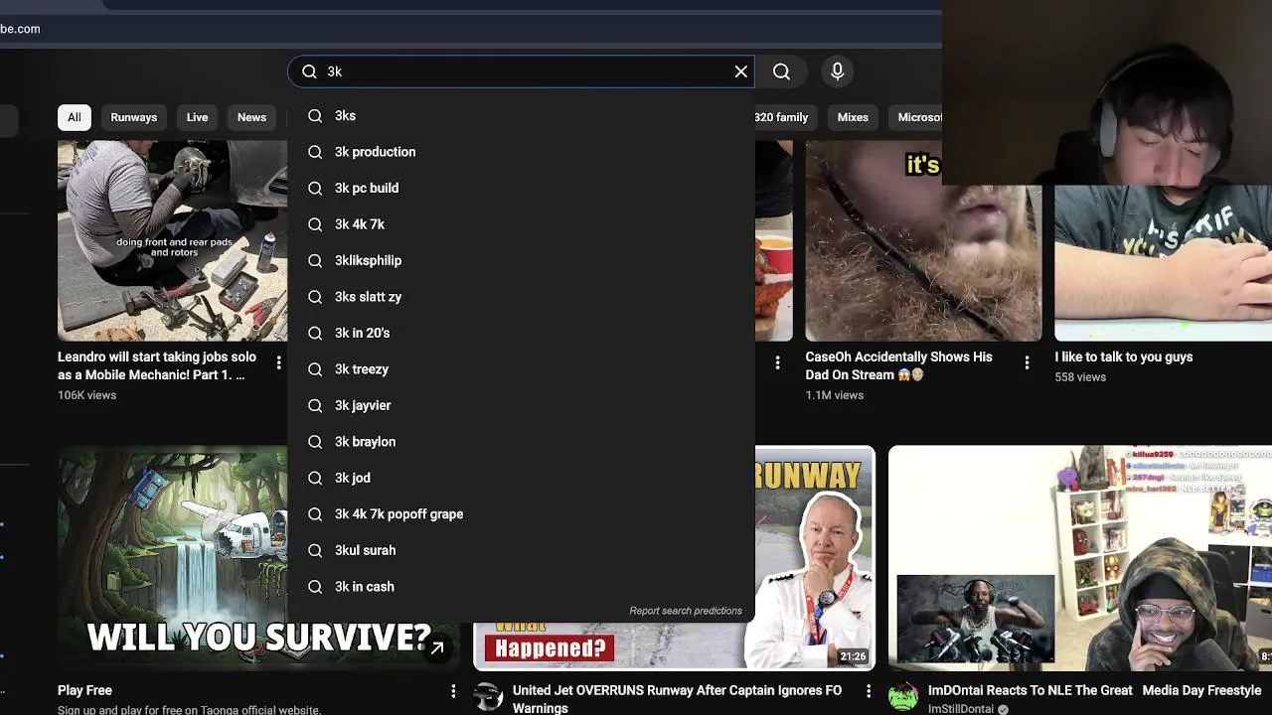Choose the '3k 4k 7k' suggestion
This screenshot has height=715, width=1272.
[x=521, y=224]
